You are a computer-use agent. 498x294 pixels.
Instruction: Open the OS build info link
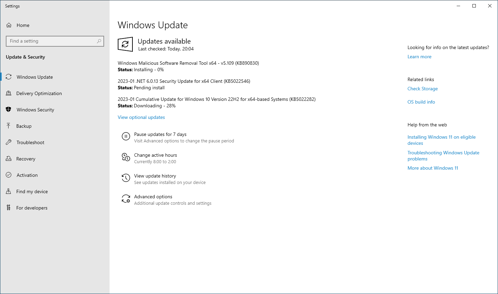[x=421, y=102]
